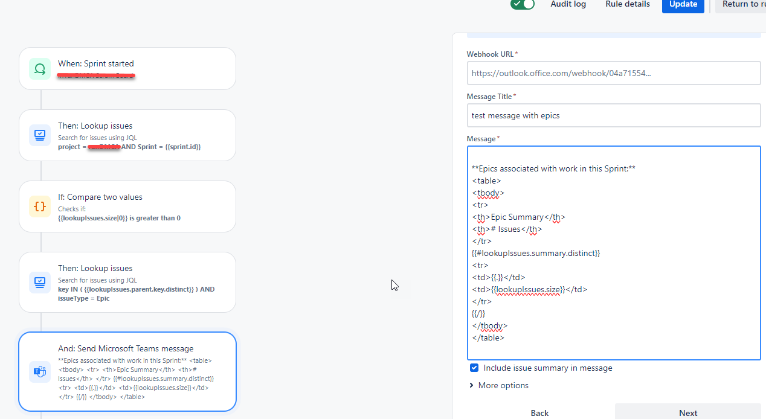Image resolution: width=766 pixels, height=419 pixels.
Task: Select the Send Microsoft Teams message step
Action: click(x=127, y=371)
